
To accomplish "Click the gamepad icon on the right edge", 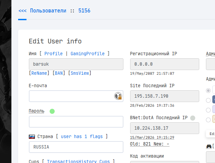I will [209, 146].
